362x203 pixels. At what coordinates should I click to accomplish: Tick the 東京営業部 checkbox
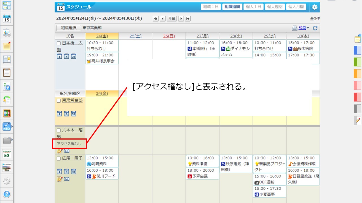click(x=59, y=101)
